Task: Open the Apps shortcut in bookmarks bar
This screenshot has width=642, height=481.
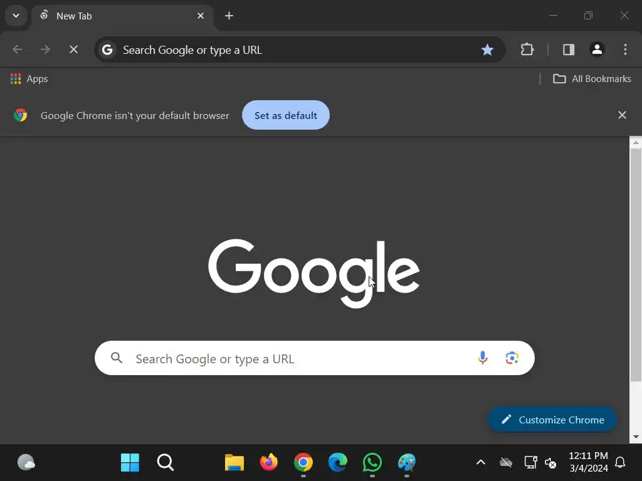Action: [x=29, y=79]
